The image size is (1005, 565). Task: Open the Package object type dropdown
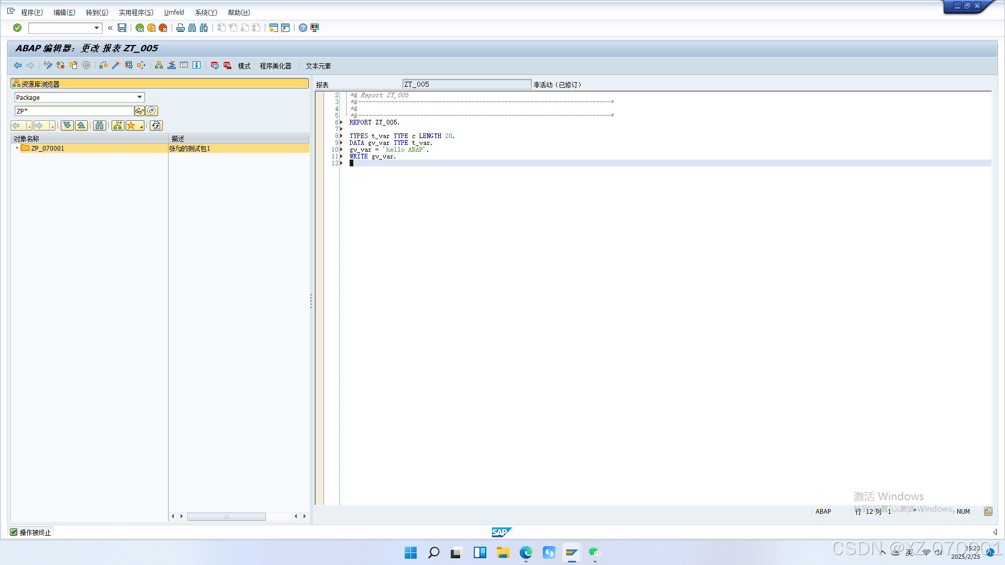[139, 97]
